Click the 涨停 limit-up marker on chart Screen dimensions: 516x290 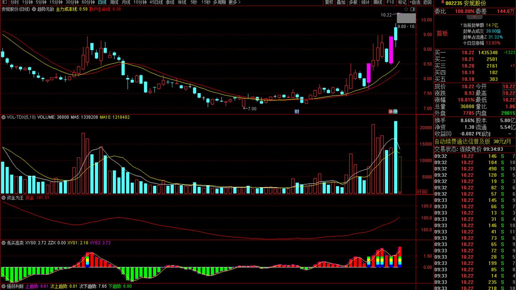click(x=393, y=111)
